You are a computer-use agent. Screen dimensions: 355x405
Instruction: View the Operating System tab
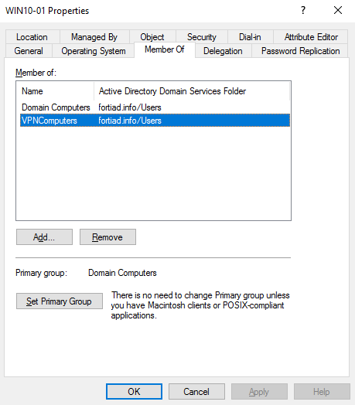[94, 51]
